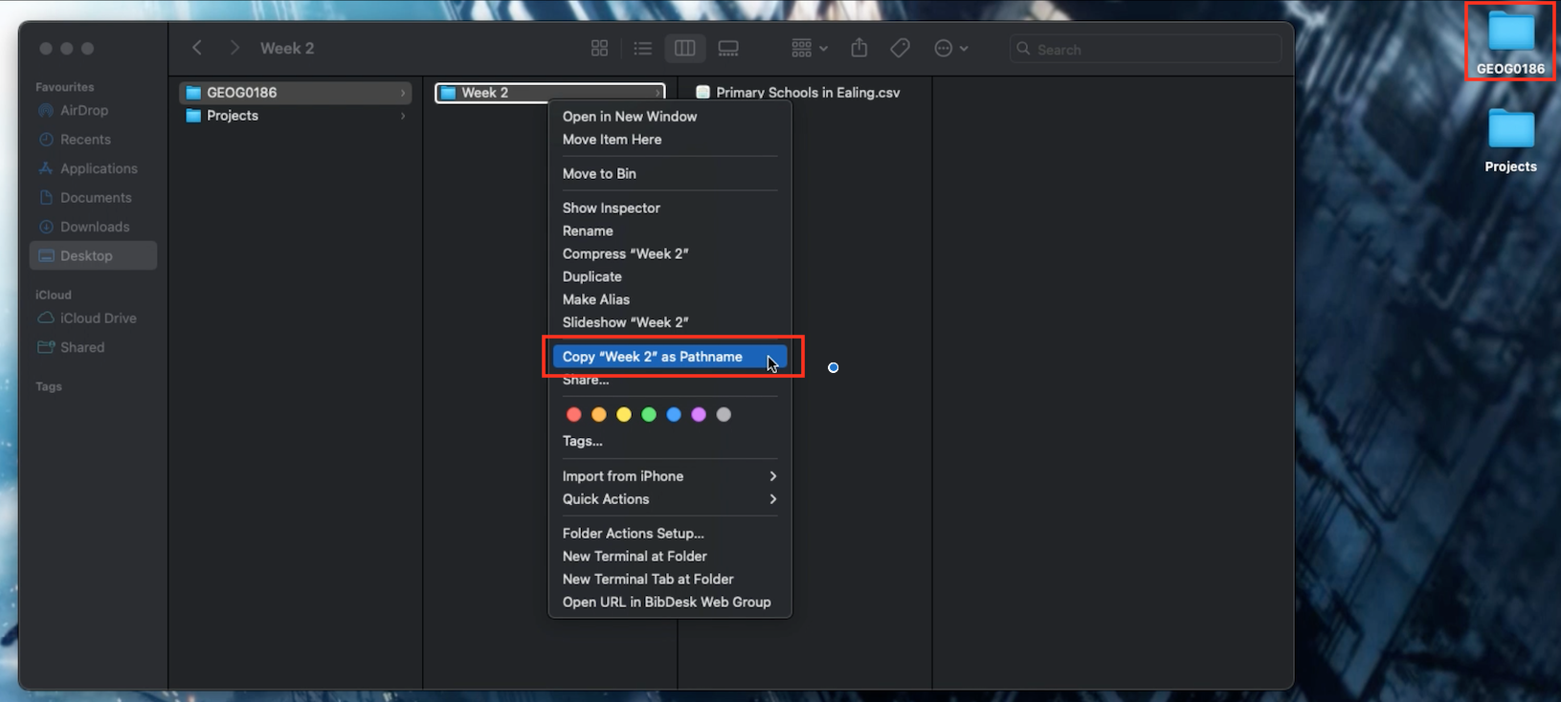
Task: Expand Import from iPhone submenu
Action: [x=668, y=476]
